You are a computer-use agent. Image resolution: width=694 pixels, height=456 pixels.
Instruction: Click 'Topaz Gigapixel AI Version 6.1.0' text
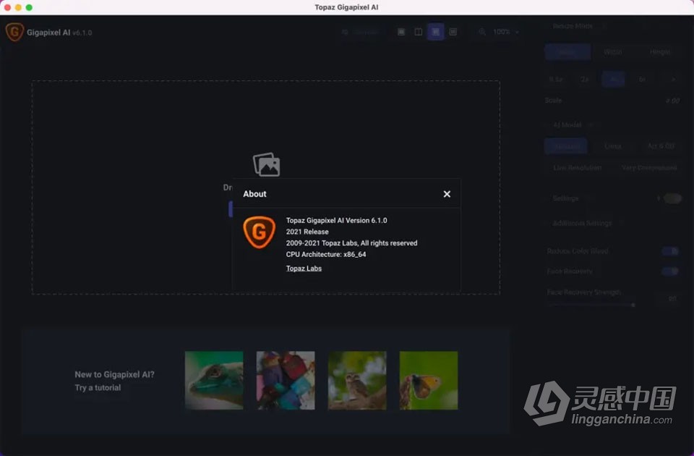pos(336,220)
